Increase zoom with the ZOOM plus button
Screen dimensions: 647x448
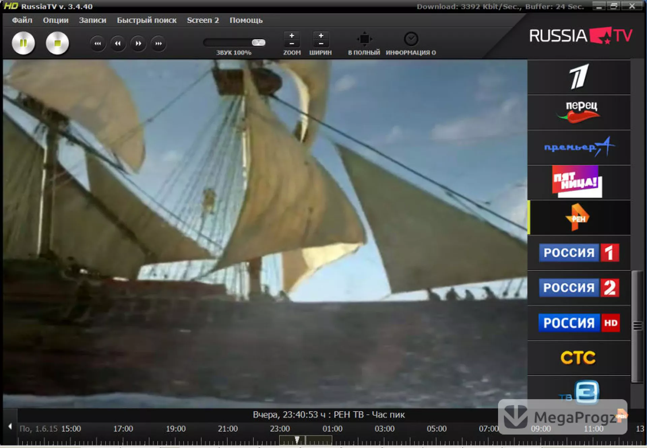click(292, 35)
